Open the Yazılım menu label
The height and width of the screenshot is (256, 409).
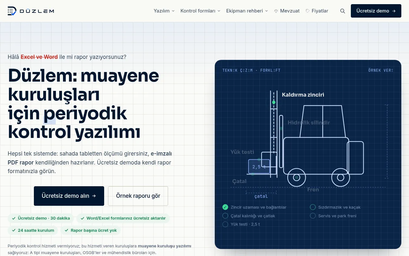(162, 11)
